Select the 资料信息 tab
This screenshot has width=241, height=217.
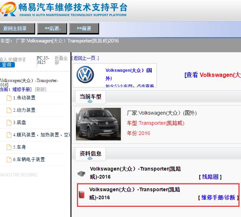pos(90,154)
